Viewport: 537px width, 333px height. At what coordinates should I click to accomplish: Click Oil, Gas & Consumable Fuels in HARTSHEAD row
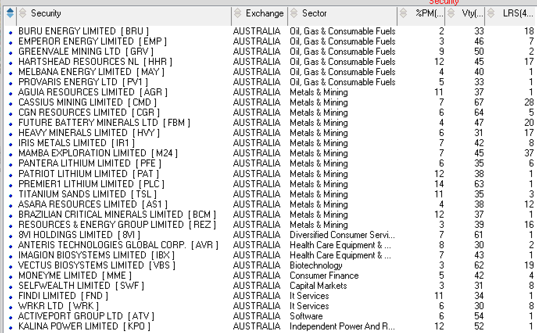pos(342,62)
